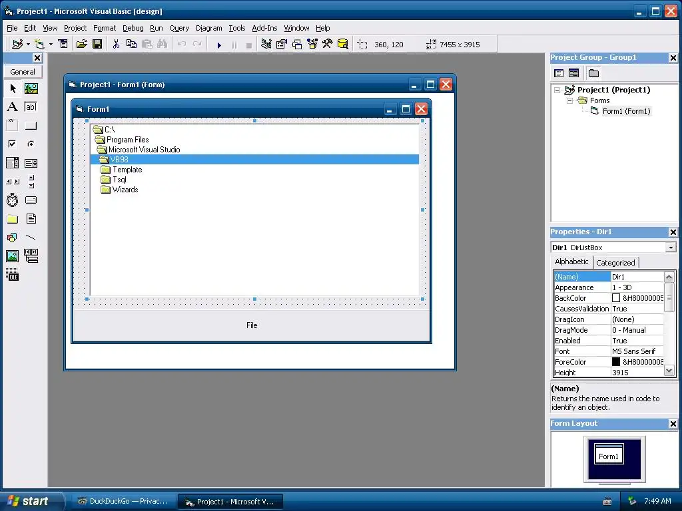682x511 pixels.
Task: Open Add Form dropdown arrow in toolbar
Action: [x=51, y=45]
